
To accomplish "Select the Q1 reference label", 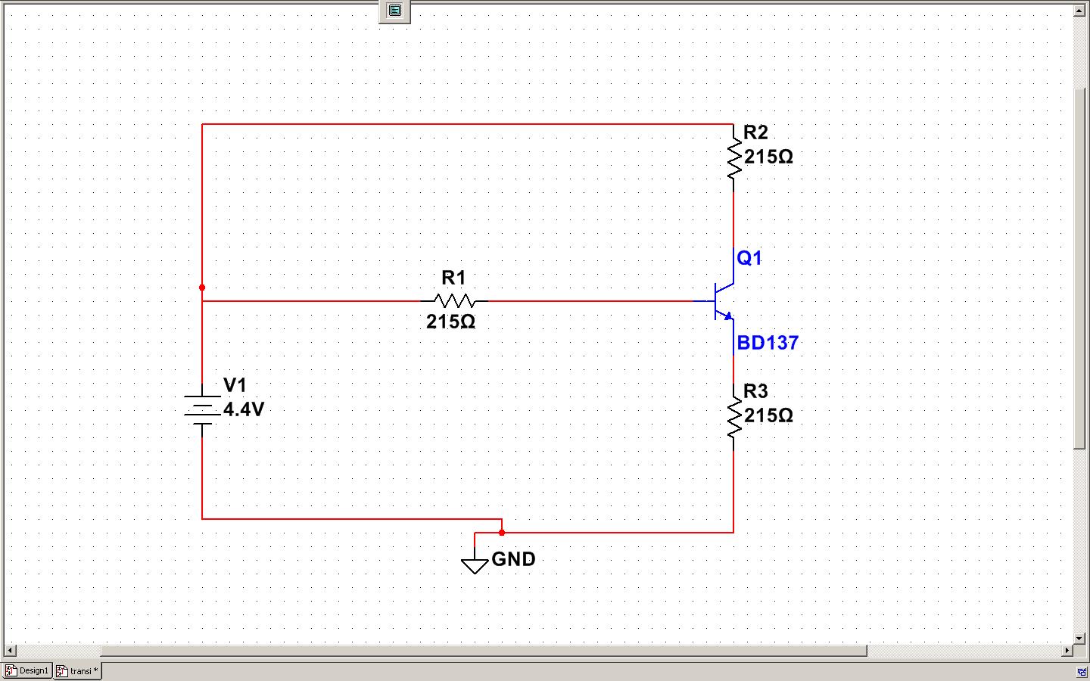I will (749, 258).
